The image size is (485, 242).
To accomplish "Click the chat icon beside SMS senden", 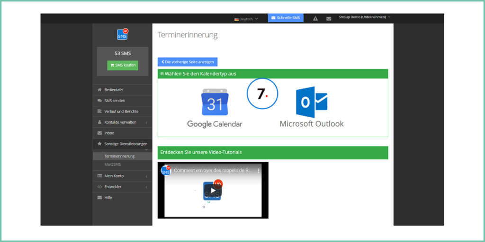I will pos(99,101).
